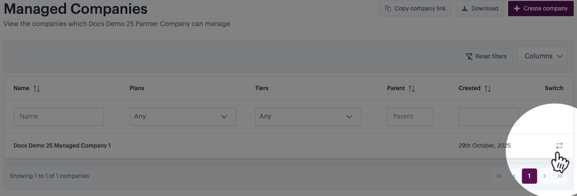The image size is (577, 196).
Task: Focus the Name filter input
Action: pos(59,116)
